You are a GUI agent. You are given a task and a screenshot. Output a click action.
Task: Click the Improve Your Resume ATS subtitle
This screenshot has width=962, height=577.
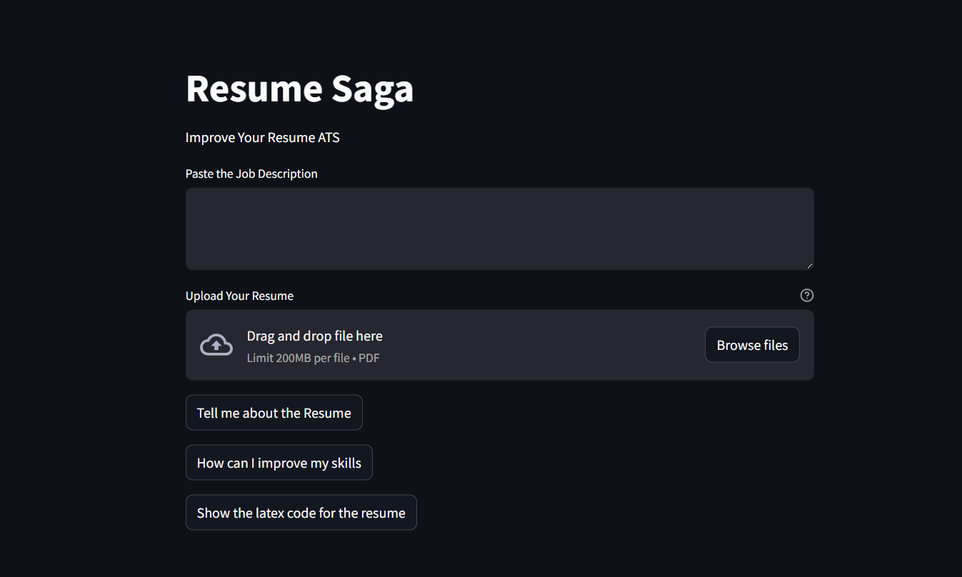[x=262, y=137]
